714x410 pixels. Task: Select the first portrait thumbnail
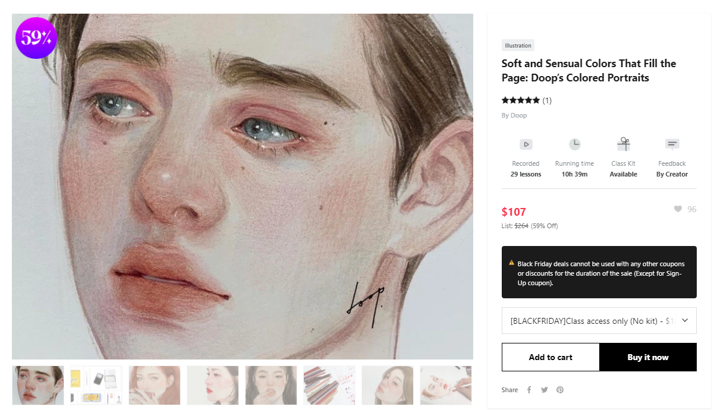(x=38, y=386)
